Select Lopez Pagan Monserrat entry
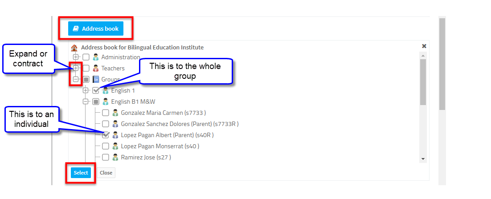491x199 pixels. tap(160, 146)
